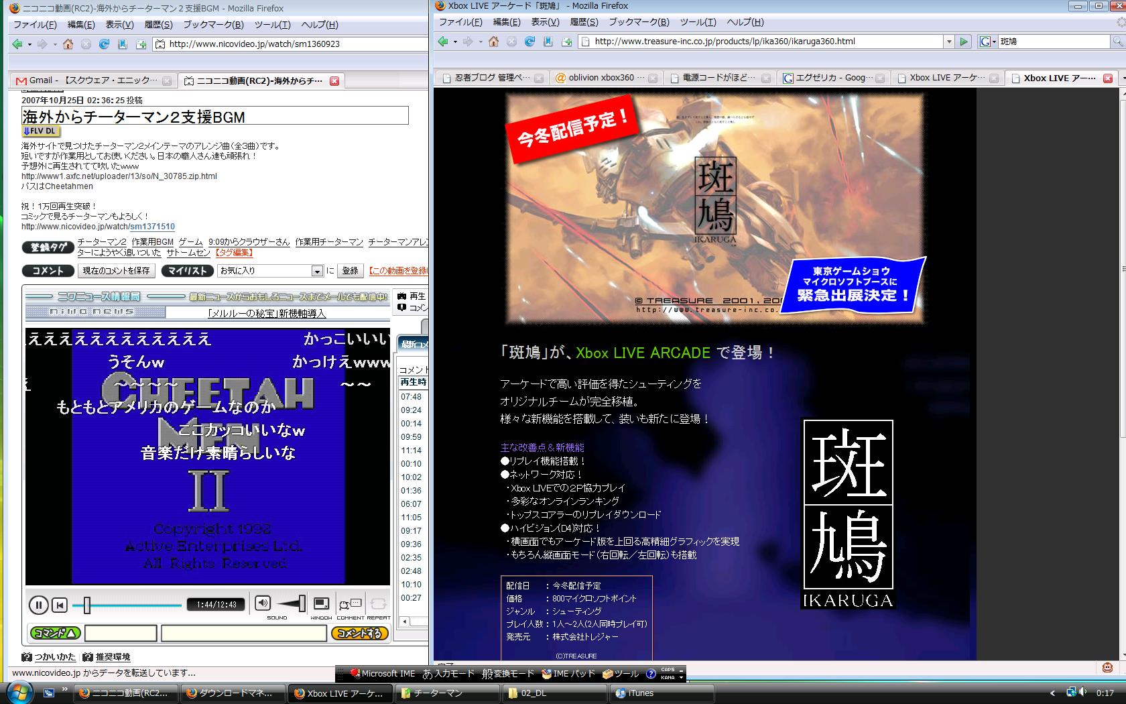Click the bookmarks icon in Xbox LIVE window toolbar
Screen dimensions: 1126x704
548,42
